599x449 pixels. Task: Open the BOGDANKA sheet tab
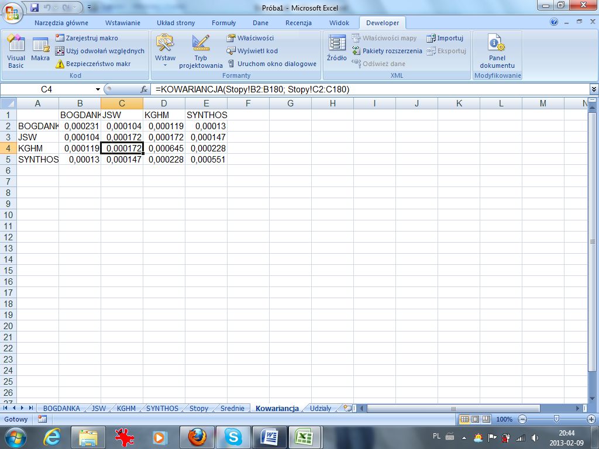[61, 408]
